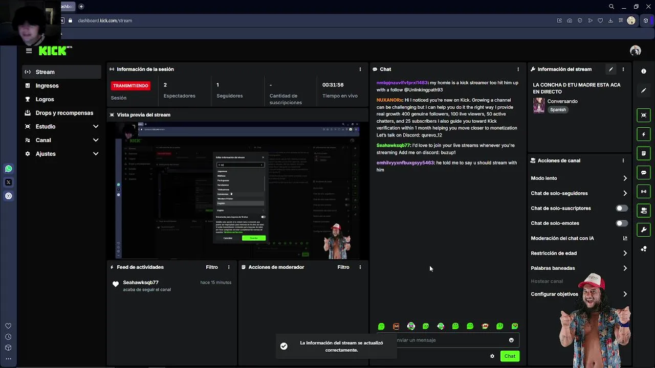This screenshot has width=655, height=368.
Task: Select the last green emote with orange eyes
Action: (515, 326)
